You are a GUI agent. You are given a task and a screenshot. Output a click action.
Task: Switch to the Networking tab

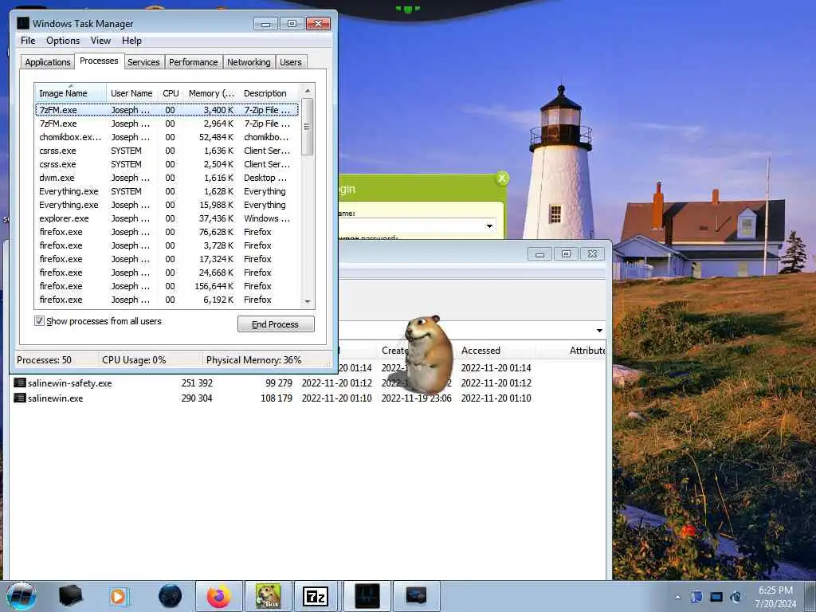pos(249,62)
